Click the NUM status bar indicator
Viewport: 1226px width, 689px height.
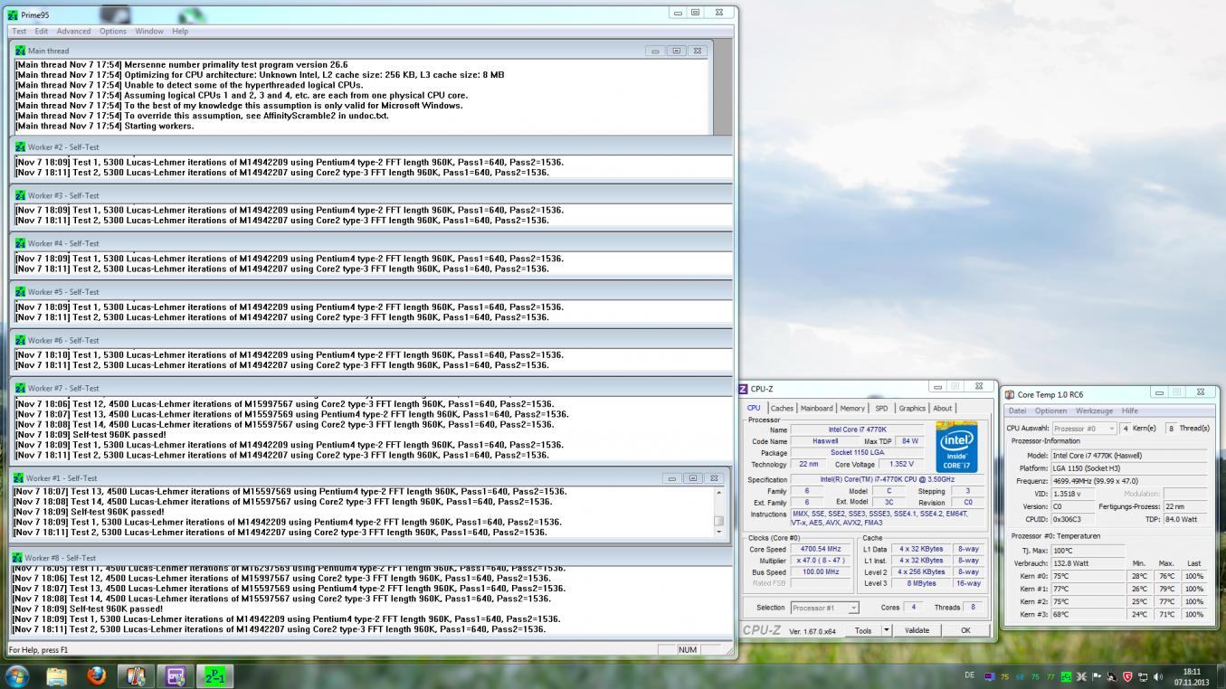[x=688, y=649]
